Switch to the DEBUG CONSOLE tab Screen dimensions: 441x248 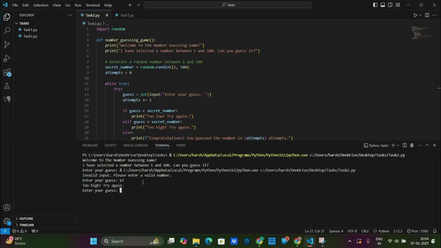pyautogui.click(x=136, y=145)
